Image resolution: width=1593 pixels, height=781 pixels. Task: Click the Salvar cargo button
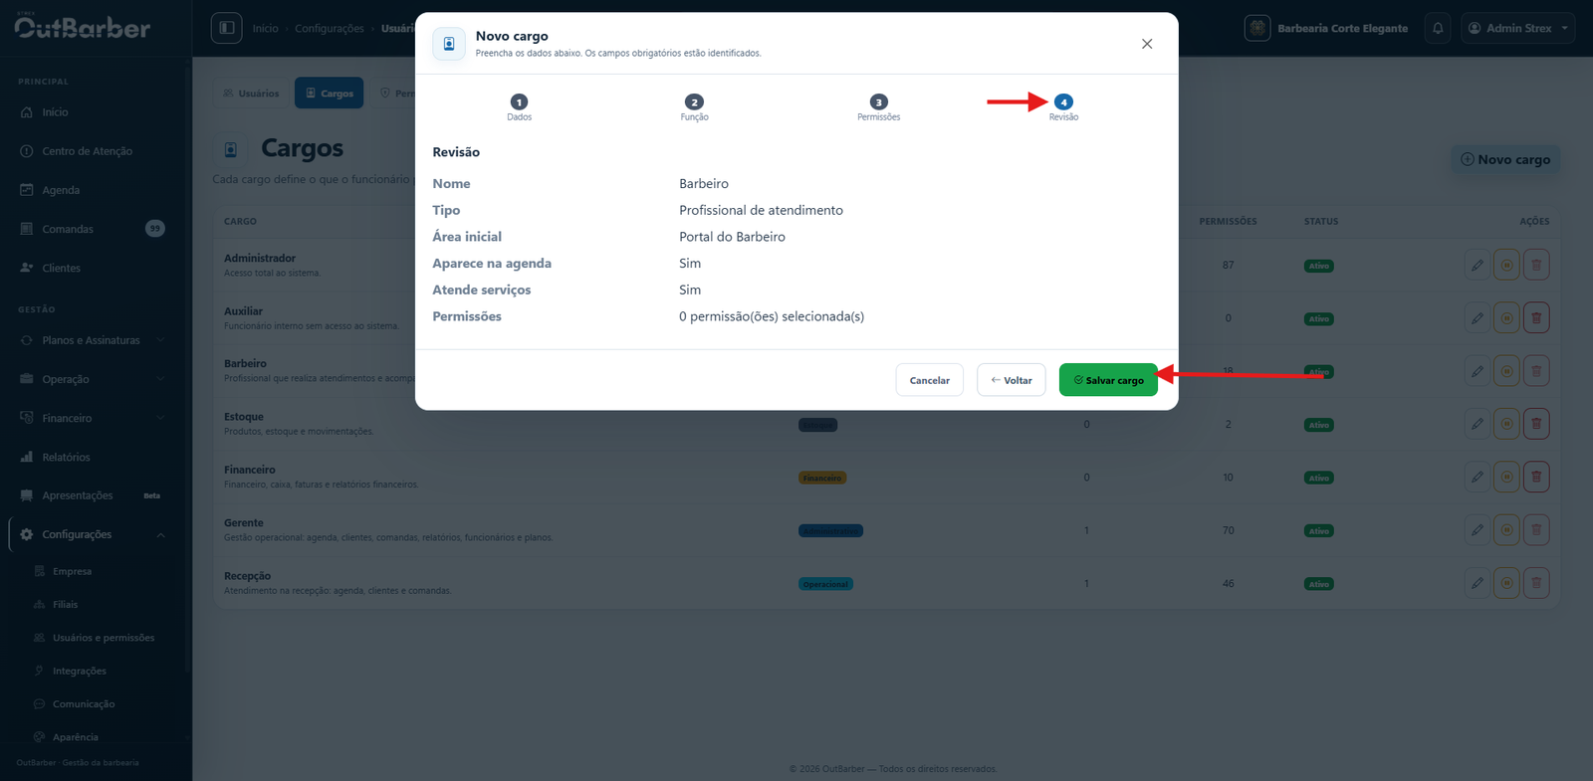tap(1108, 380)
